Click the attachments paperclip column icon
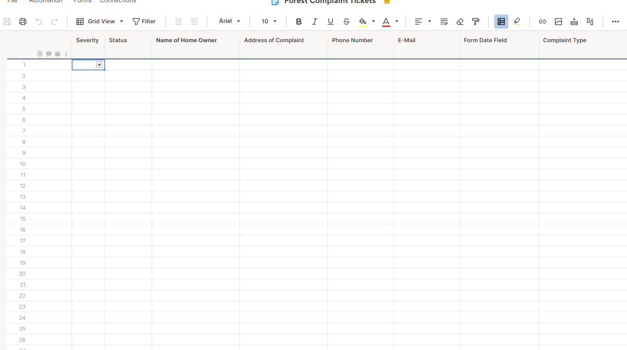Image resolution: width=627 pixels, height=350 pixels. (x=40, y=54)
